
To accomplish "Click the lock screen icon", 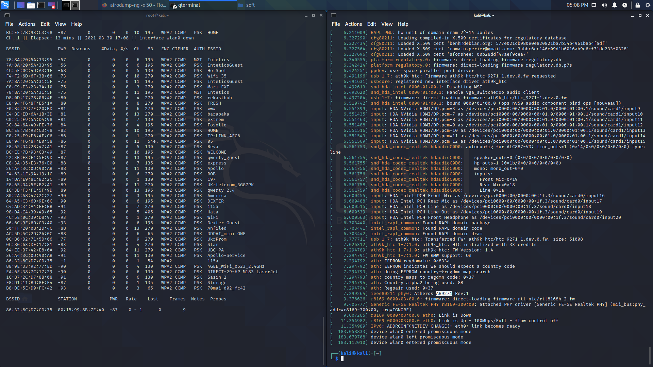I will point(638,5).
